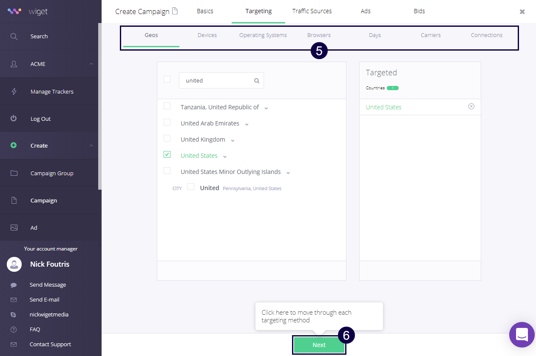The image size is (536, 356).
Task: Open the Contact Support link
Action: (50, 345)
